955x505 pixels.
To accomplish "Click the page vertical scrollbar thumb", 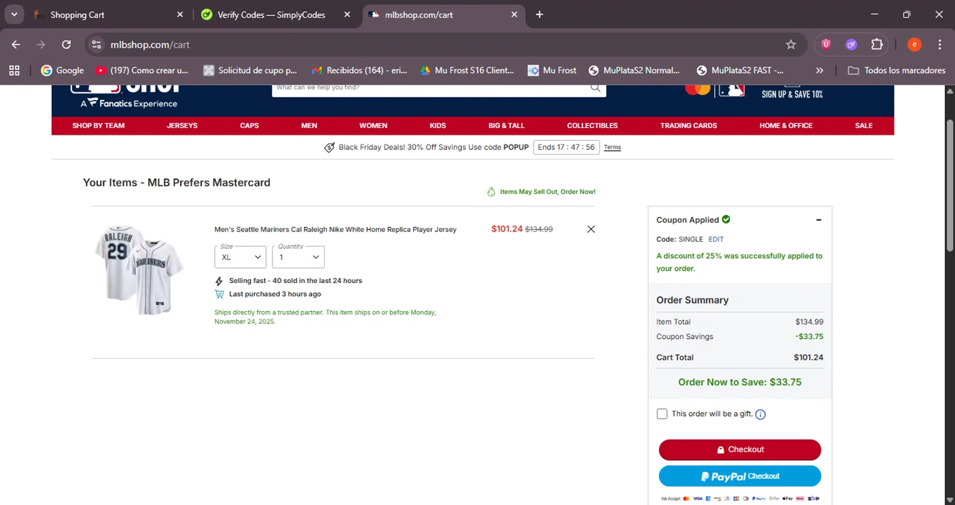I will (x=949, y=184).
